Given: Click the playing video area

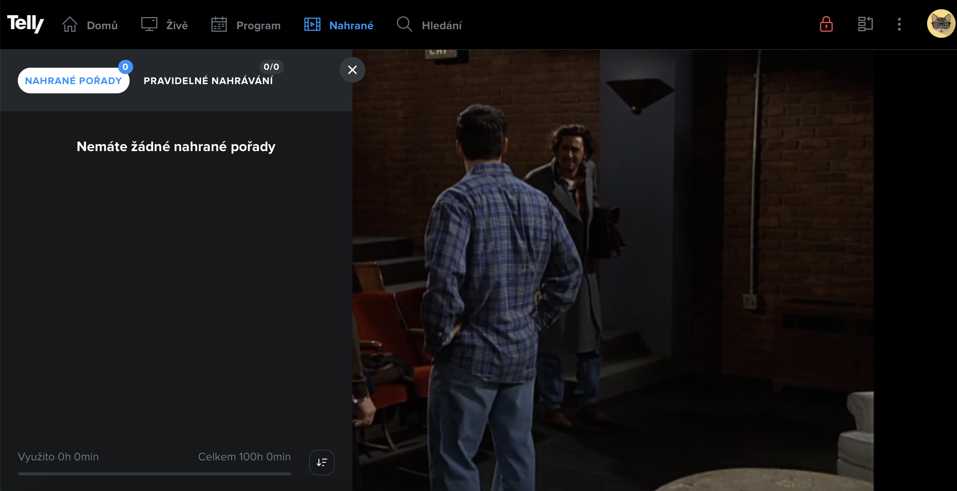Looking at the screenshot, I should coord(655,270).
